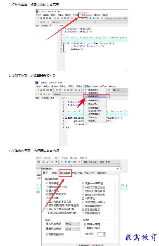Click the Cut scissors icon in step 1 toolbar
The image size is (159, 246).
62,18
